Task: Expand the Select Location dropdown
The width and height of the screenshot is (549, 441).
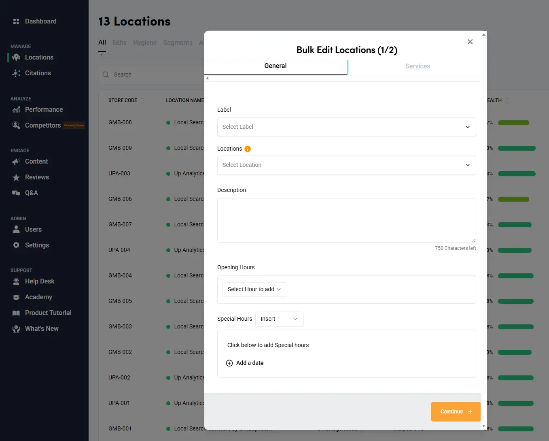Action: point(346,165)
